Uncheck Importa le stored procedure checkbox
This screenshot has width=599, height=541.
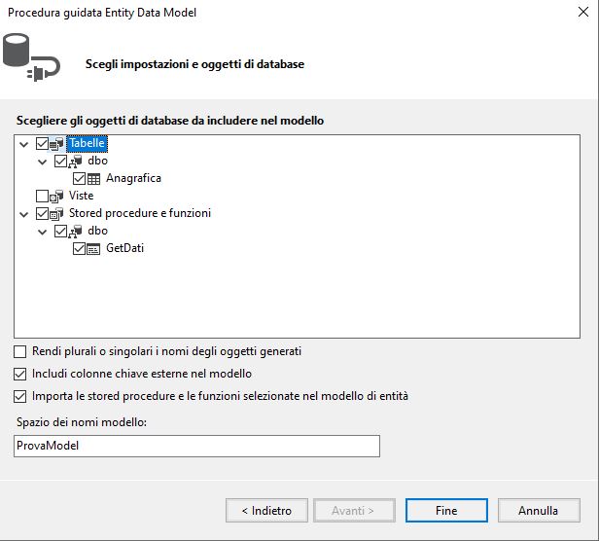pos(19,396)
